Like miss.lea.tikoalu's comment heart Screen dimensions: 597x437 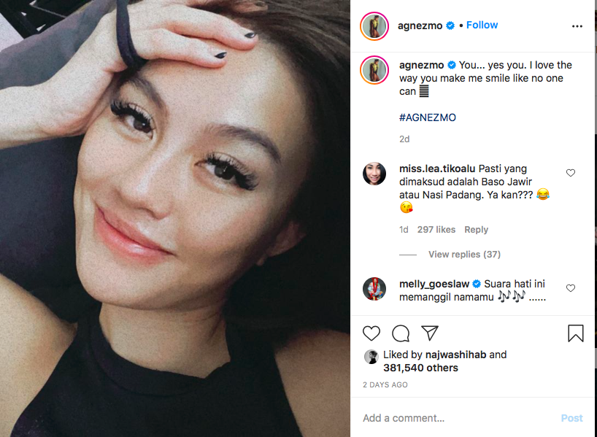(x=570, y=173)
